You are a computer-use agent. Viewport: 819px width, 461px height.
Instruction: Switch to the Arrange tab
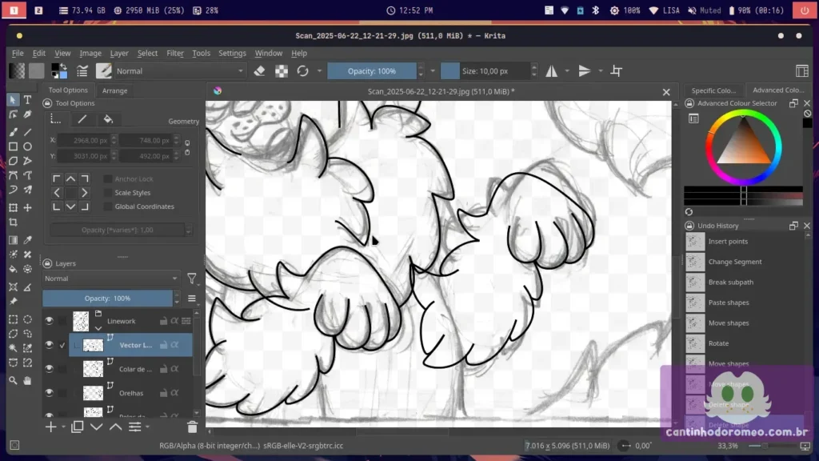tap(115, 90)
